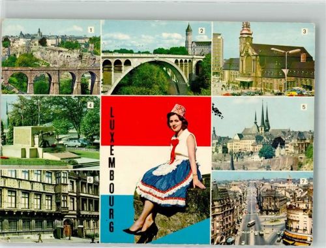This screenshot has width=326, height=248.
Task: Click the number 4 label
Action: (x=90, y=106)
